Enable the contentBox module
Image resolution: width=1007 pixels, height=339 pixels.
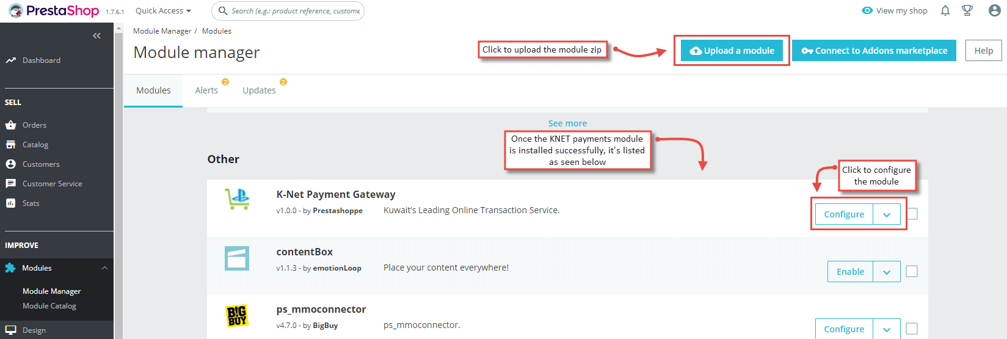click(850, 272)
